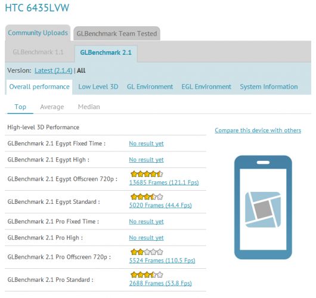Switch to Average results tab
This screenshot has height=298, width=316.
point(52,107)
